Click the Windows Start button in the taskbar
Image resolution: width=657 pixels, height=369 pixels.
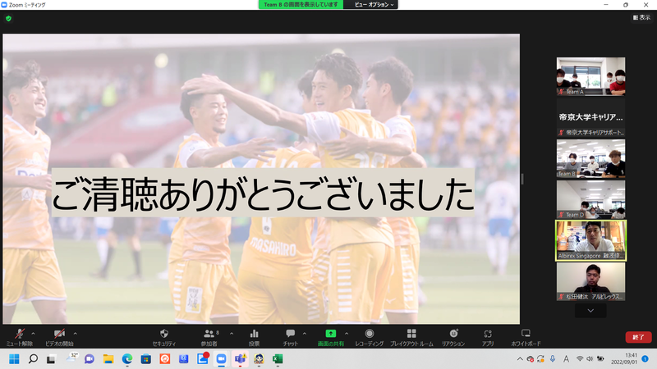pyautogui.click(x=13, y=359)
